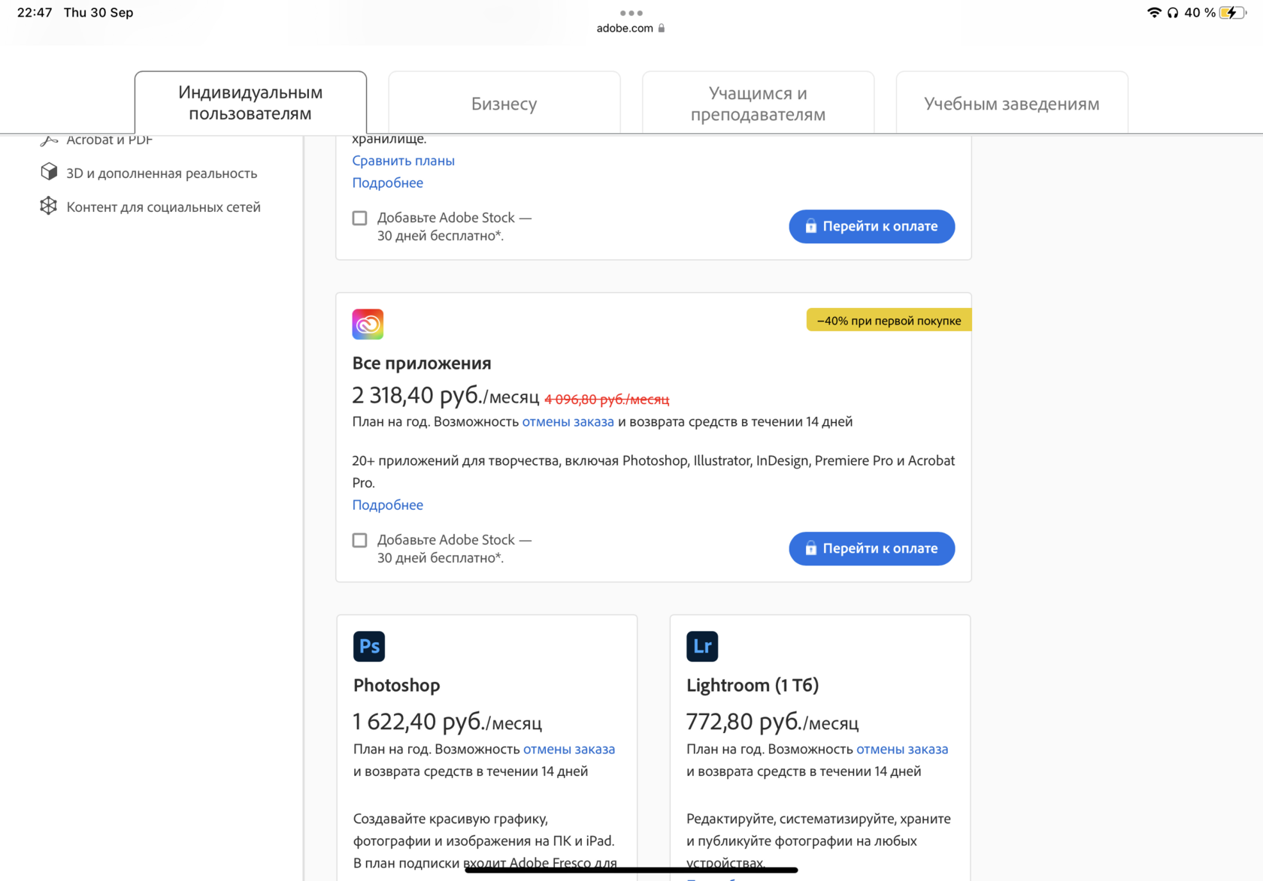Switch to the Бизнесу tab
The height and width of the screenshot is (881, 1263).
[x=504, y=104]
